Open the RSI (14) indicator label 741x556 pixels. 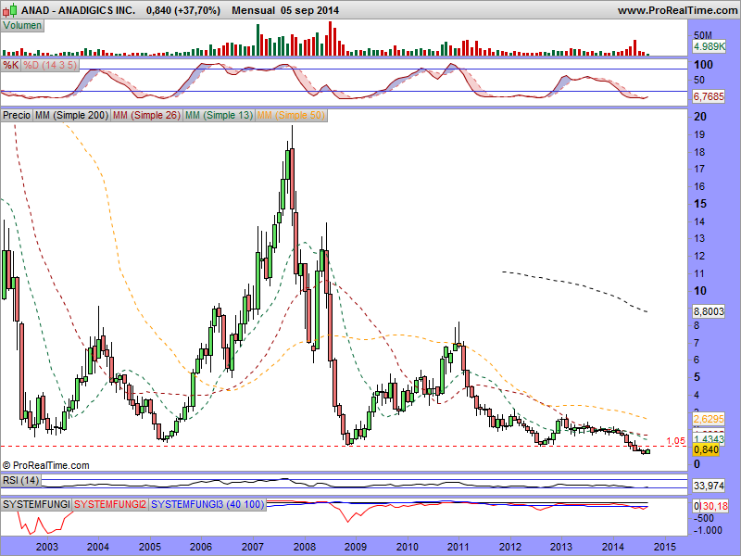point(20,481)
